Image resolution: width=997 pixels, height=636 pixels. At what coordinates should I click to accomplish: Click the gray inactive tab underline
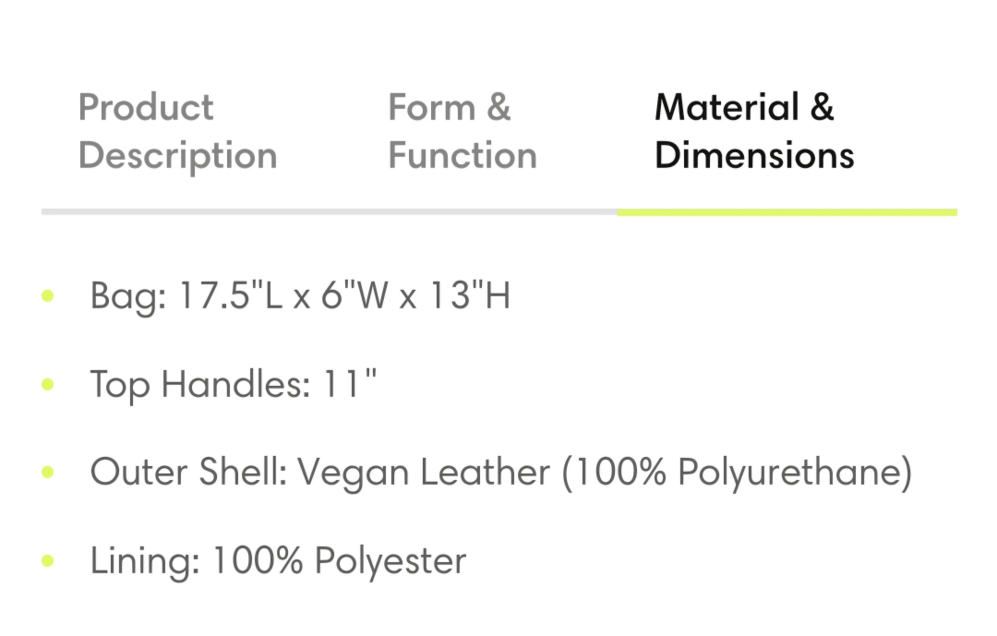[x=329, y=212]
